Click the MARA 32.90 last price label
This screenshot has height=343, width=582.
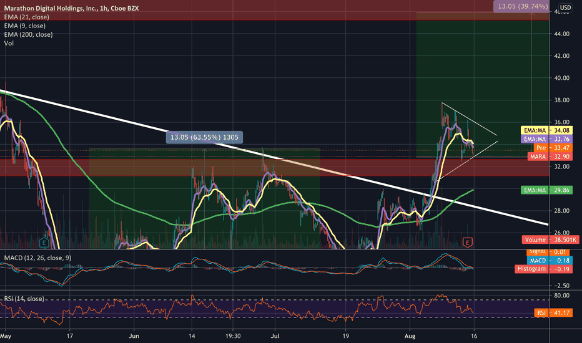point(550,157)
